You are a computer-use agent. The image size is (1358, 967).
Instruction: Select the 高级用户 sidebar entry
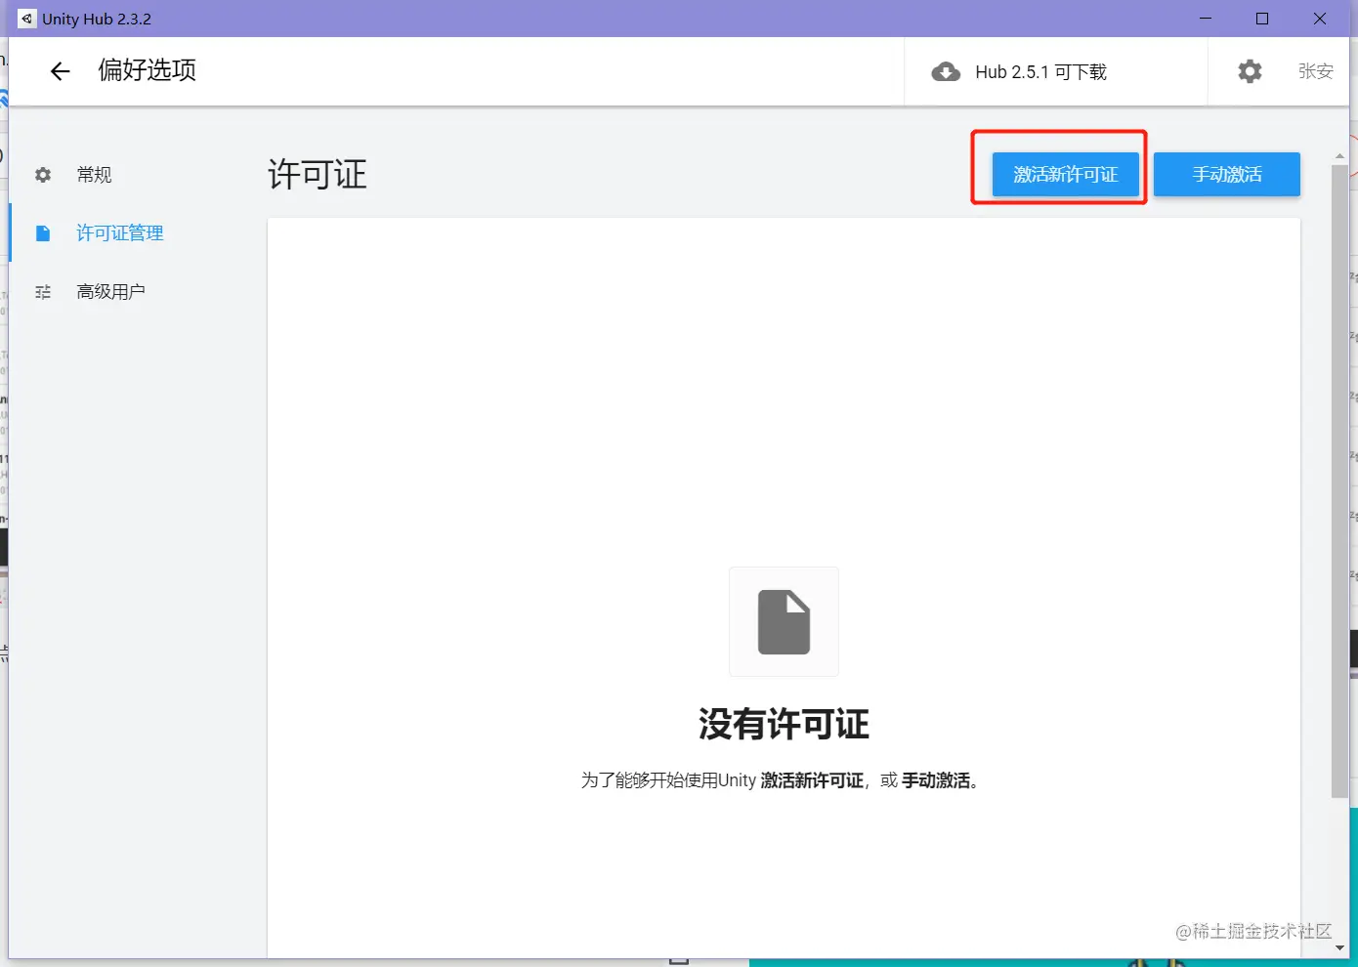click(x=110, y=291)
